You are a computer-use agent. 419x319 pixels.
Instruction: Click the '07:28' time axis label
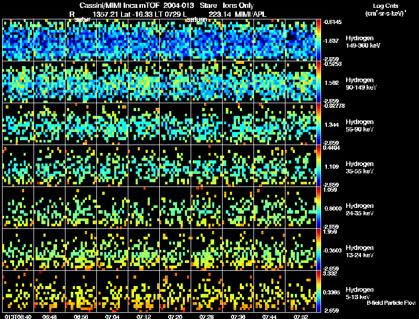click(x=206, y=317)
